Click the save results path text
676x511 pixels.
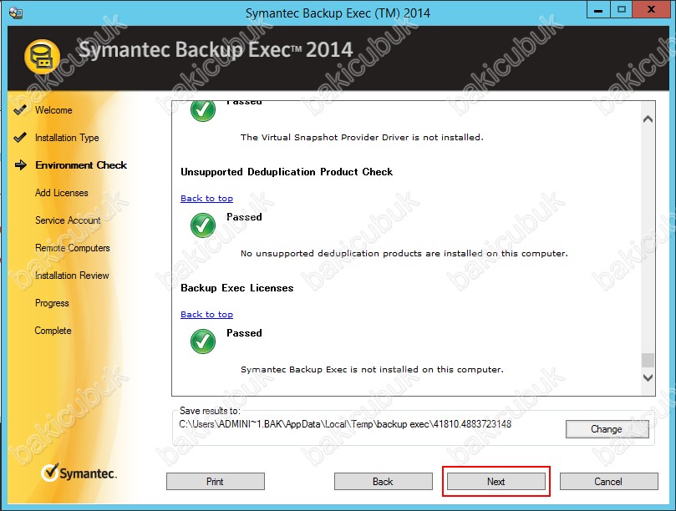345,424
